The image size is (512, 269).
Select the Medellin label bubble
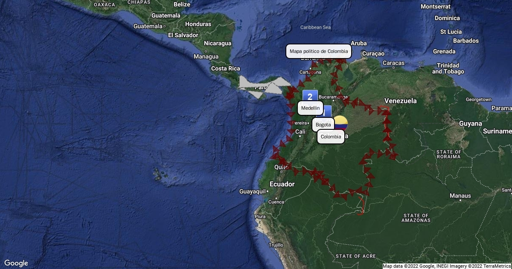pyautogui.click(x=310, y=108)
